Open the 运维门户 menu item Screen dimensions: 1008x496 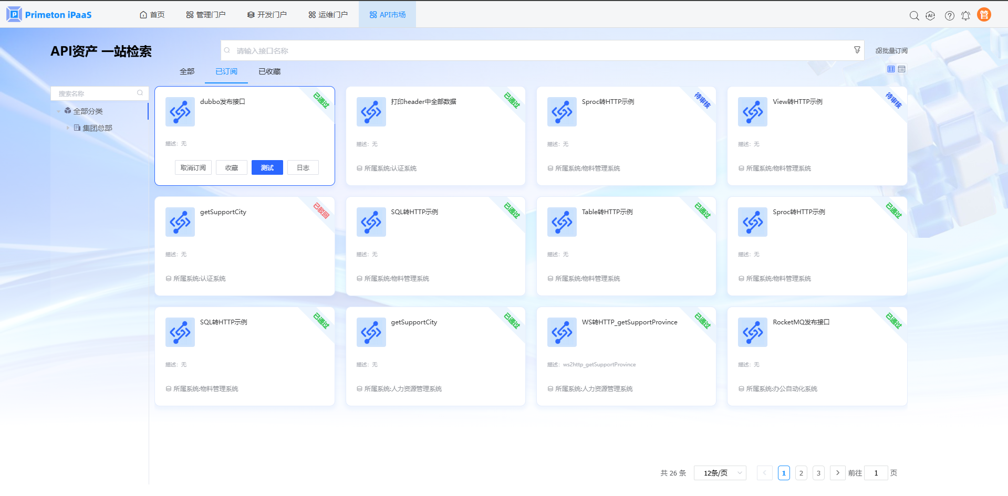(x=328, y=15)
